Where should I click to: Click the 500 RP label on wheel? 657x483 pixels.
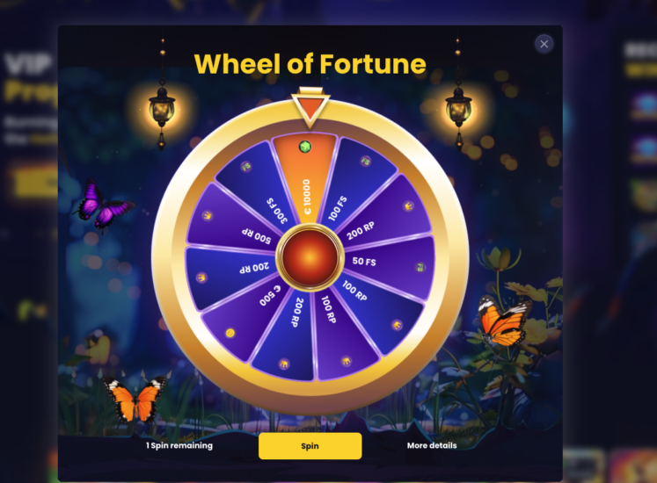click(x=256, y=236)
